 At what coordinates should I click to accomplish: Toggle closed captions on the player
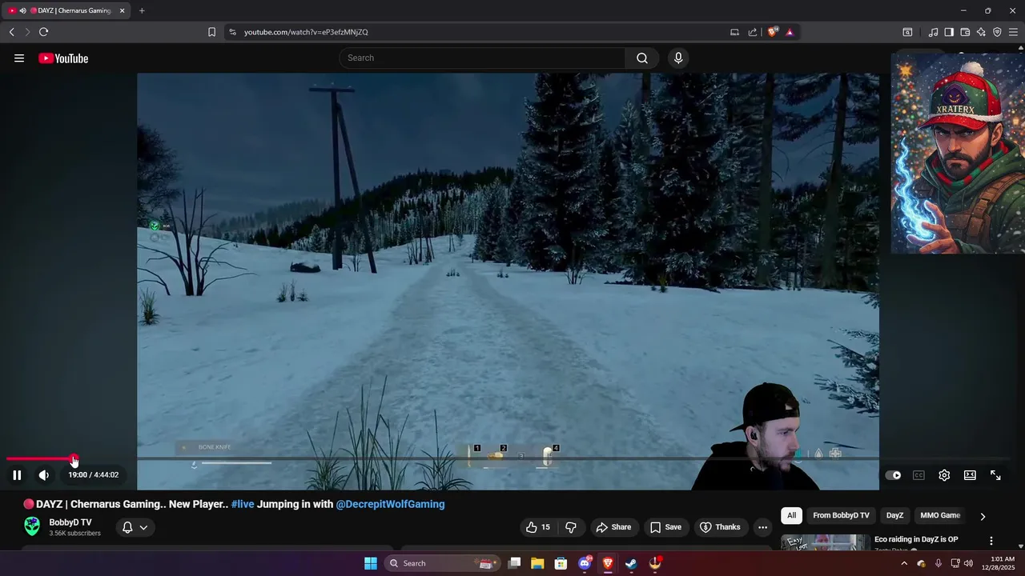[918, 475]
